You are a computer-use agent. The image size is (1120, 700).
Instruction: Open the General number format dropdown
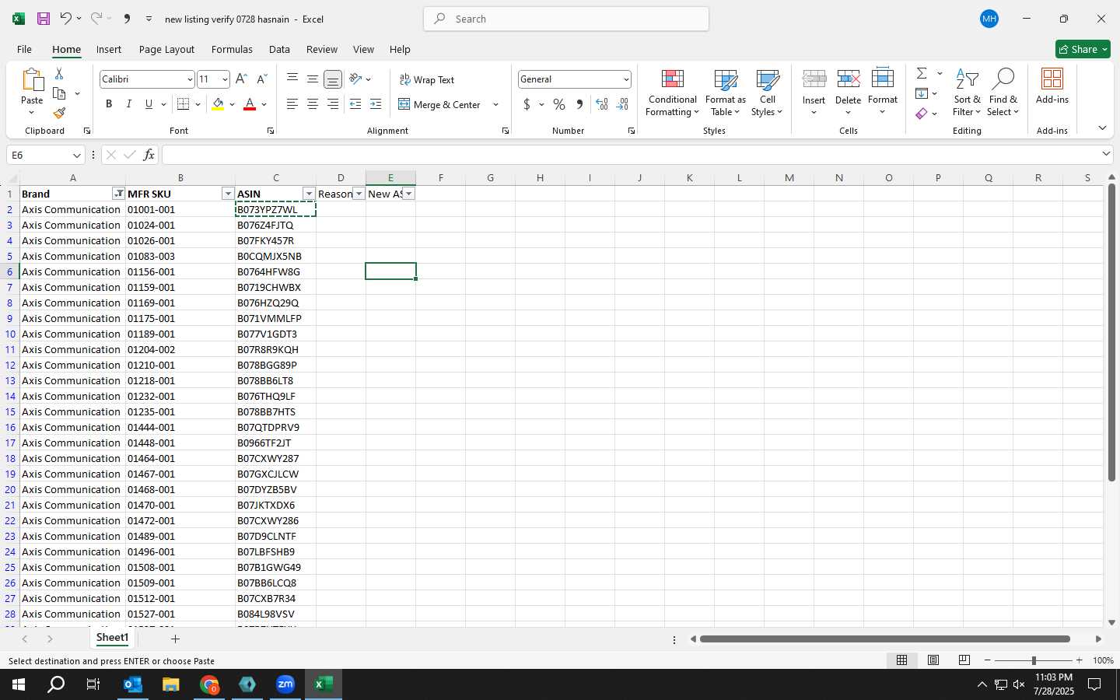point(625,79)
